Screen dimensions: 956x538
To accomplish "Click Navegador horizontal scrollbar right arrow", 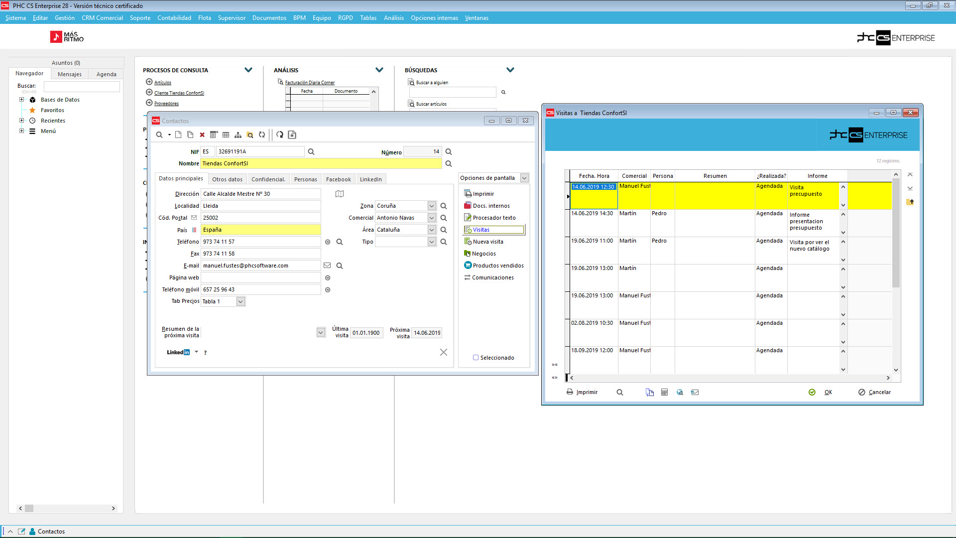I will (x=114, y=509).
